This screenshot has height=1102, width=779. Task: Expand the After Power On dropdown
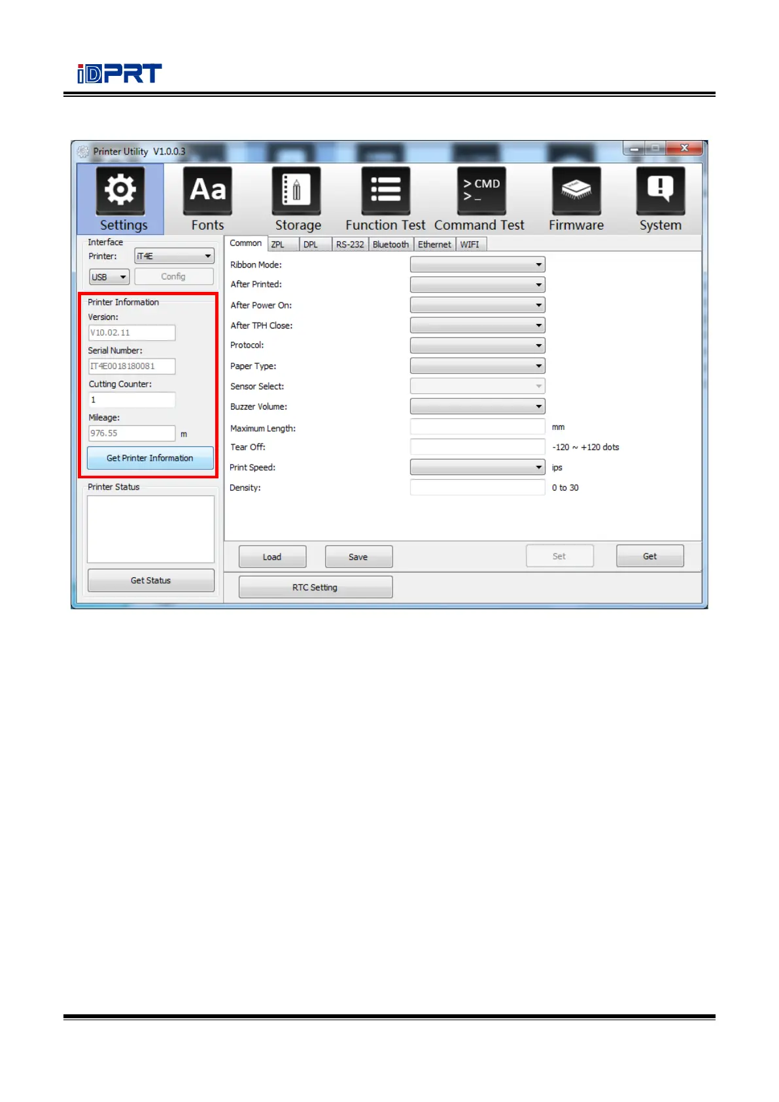tap(477, 305)
